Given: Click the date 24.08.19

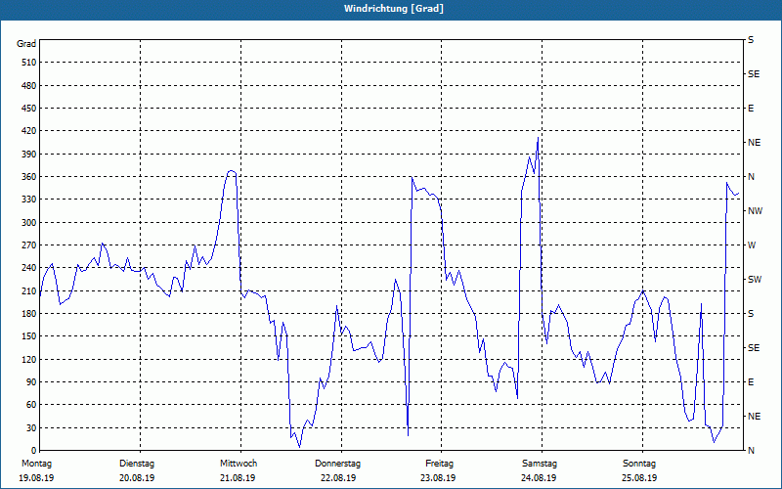Looking at the screenshot, I should pos(539,478).
